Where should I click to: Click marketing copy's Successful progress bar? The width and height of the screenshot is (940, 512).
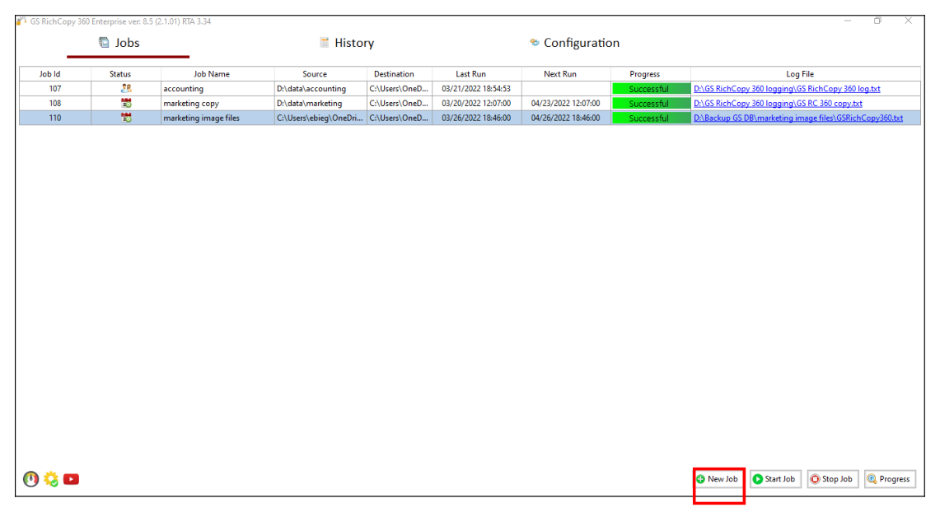coord(651,103)
